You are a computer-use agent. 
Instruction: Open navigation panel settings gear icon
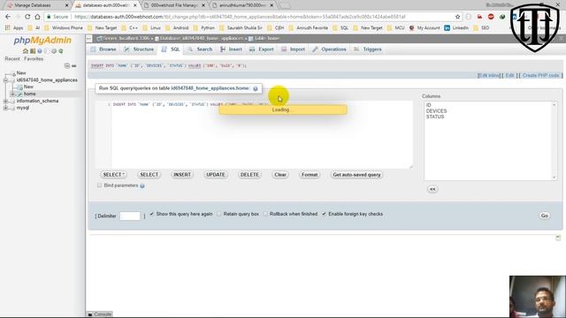coord(54,51)
